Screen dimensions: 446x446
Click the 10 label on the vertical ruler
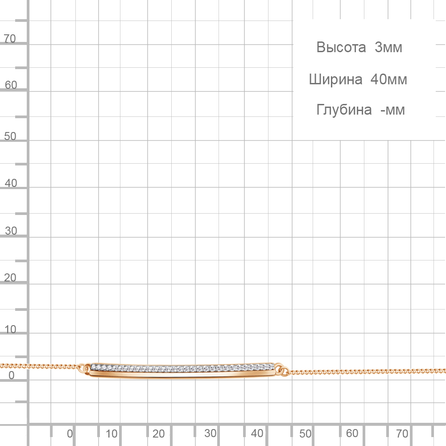pyautogui.click(x=11, y=330)
